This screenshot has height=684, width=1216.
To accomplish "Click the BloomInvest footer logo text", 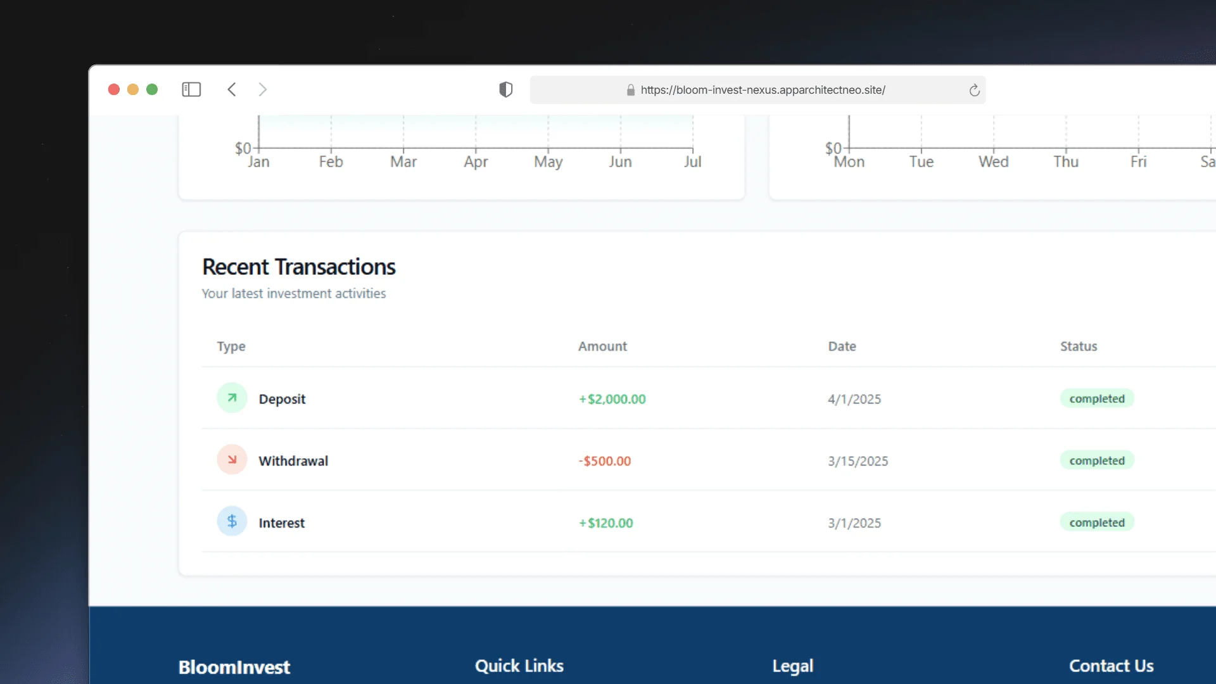I will 234,667.
